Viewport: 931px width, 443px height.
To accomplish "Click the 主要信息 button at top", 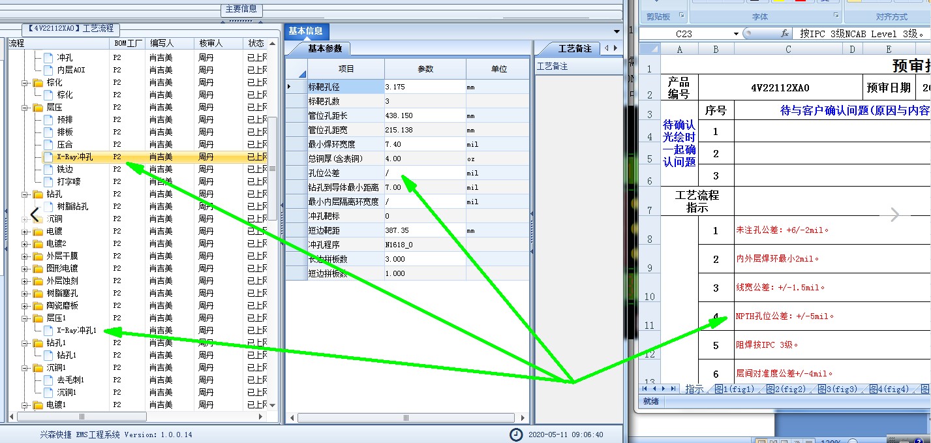I will click(x=241, y=9).
